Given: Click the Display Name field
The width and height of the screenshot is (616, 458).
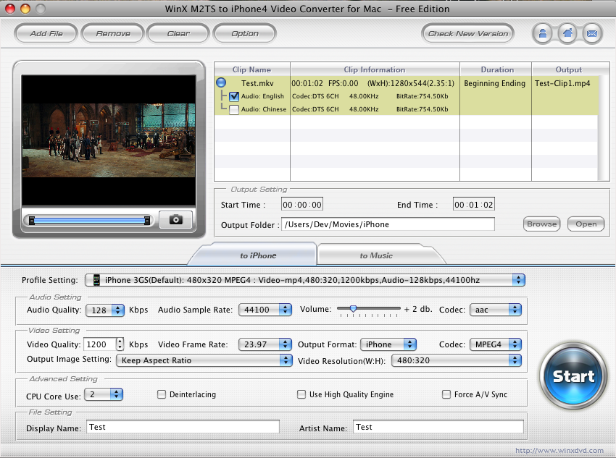Looking at the screenshot, I should coord(183,427).
